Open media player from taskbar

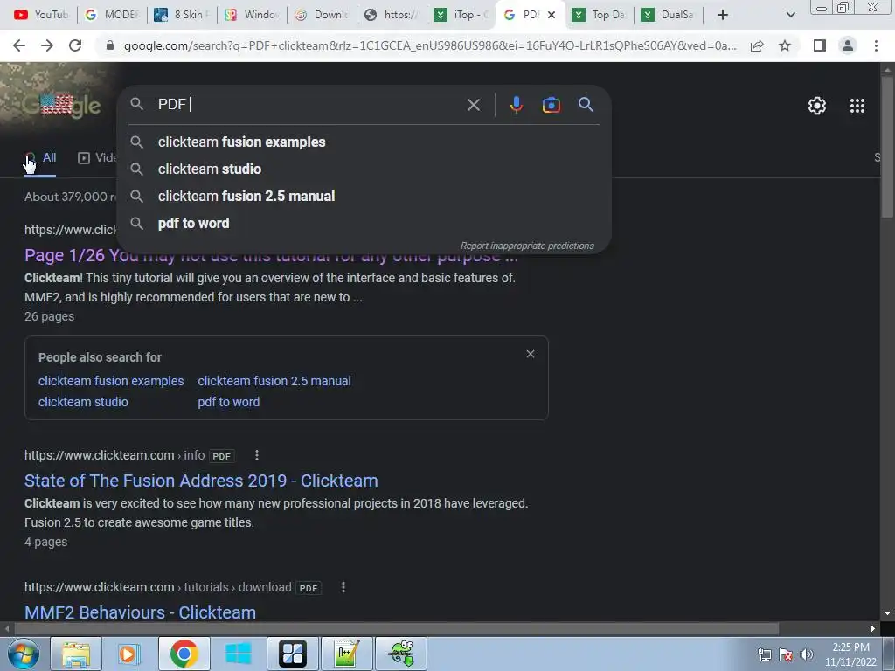pyautogui.click(x=129, y=654)
